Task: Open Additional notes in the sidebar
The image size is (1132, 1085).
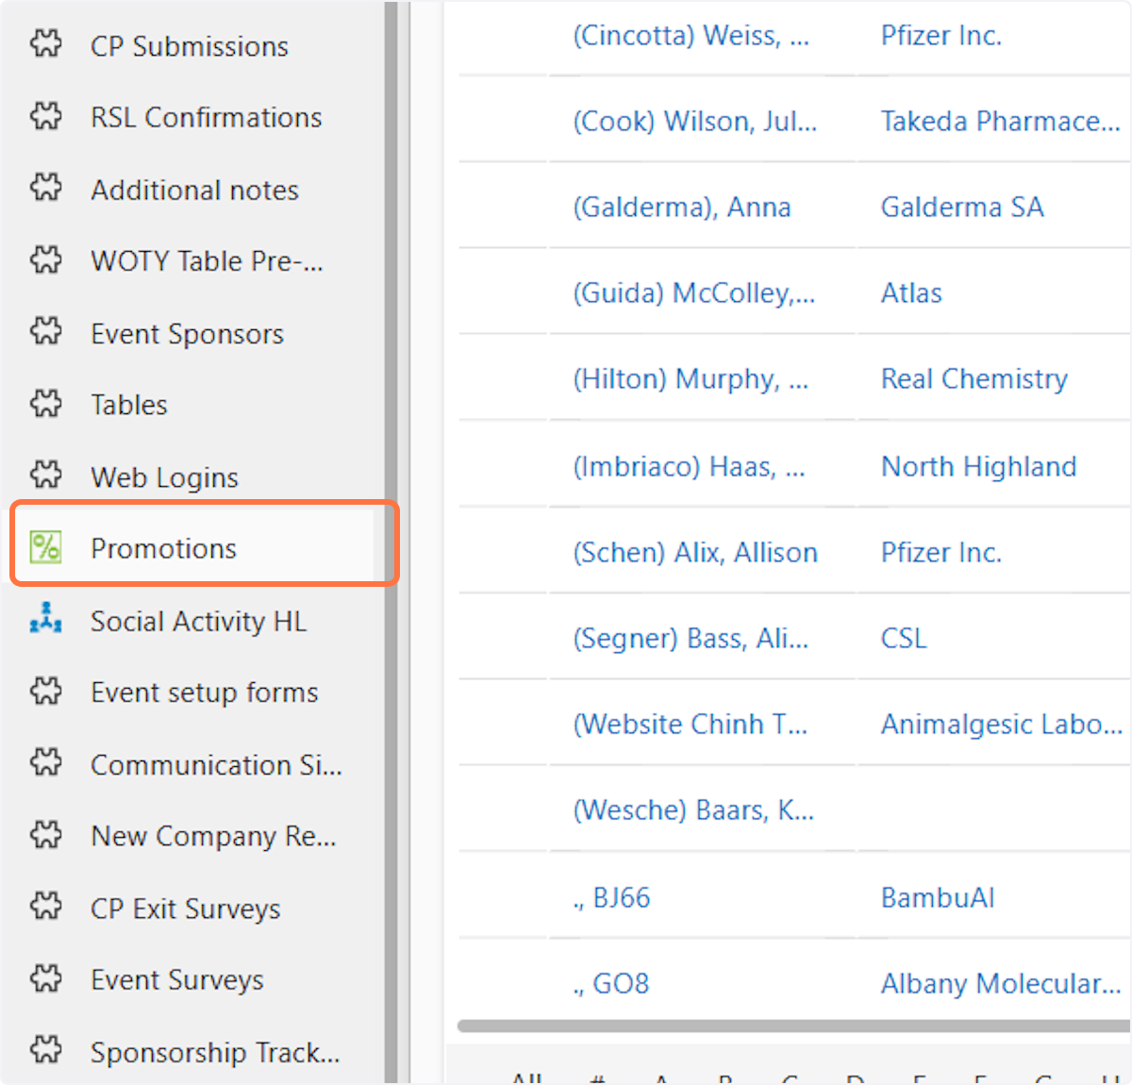Action: [194, 190]
